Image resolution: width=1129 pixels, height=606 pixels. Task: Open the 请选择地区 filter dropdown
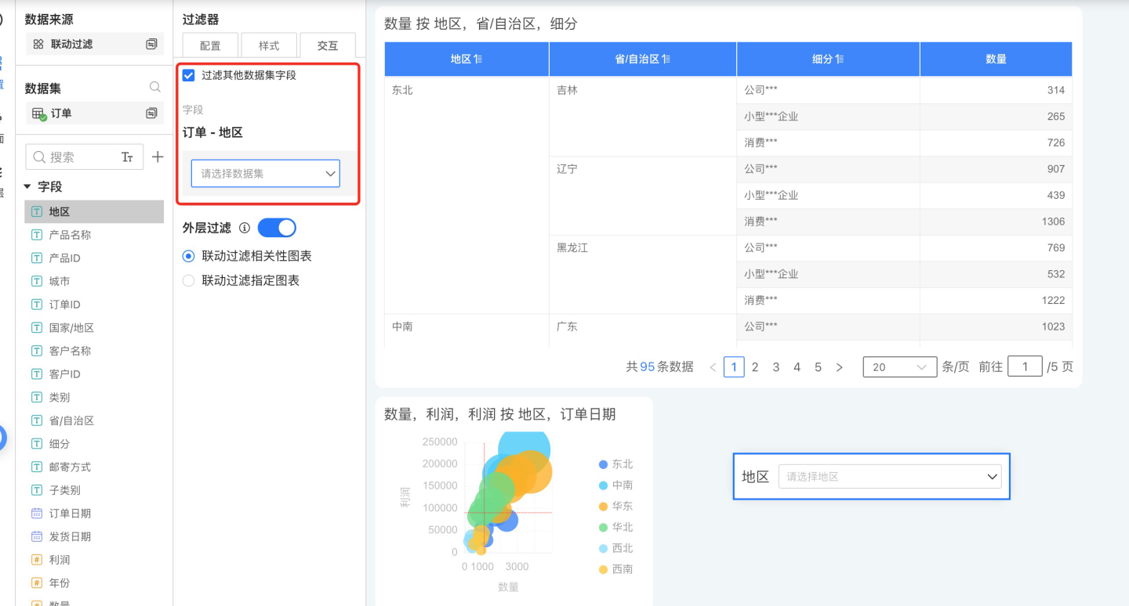tap(889, 476)
